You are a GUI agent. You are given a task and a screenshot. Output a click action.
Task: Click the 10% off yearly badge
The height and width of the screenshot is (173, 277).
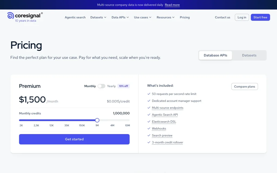(123, 86)
